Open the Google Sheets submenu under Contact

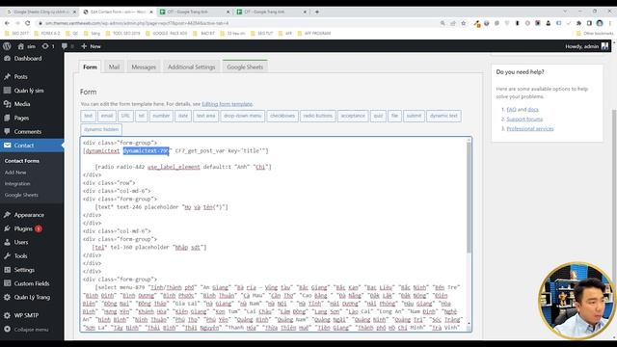tap(21, 195)
